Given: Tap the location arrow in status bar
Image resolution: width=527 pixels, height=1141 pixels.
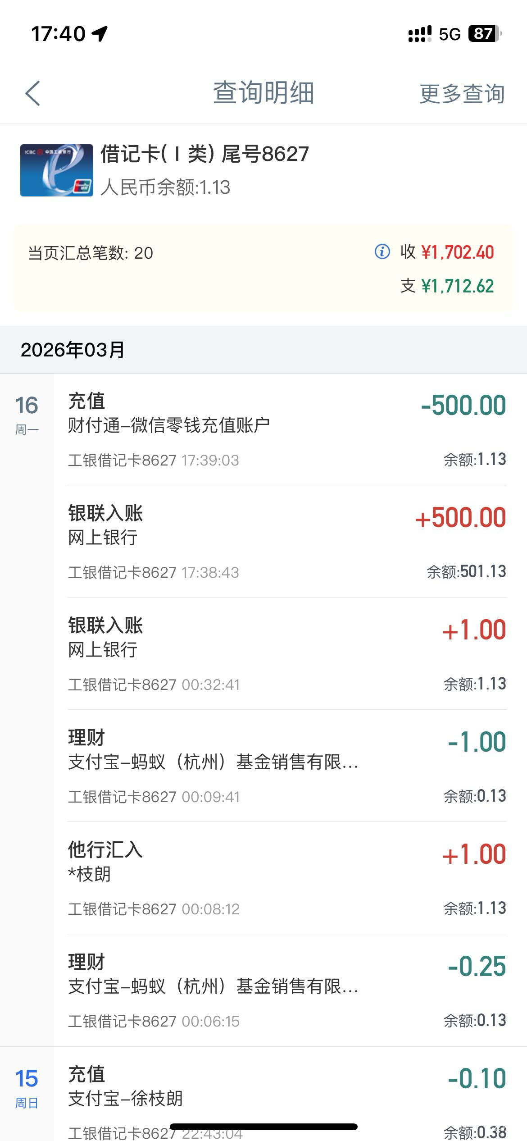Looking at the screenshot, I should (100, 34).
